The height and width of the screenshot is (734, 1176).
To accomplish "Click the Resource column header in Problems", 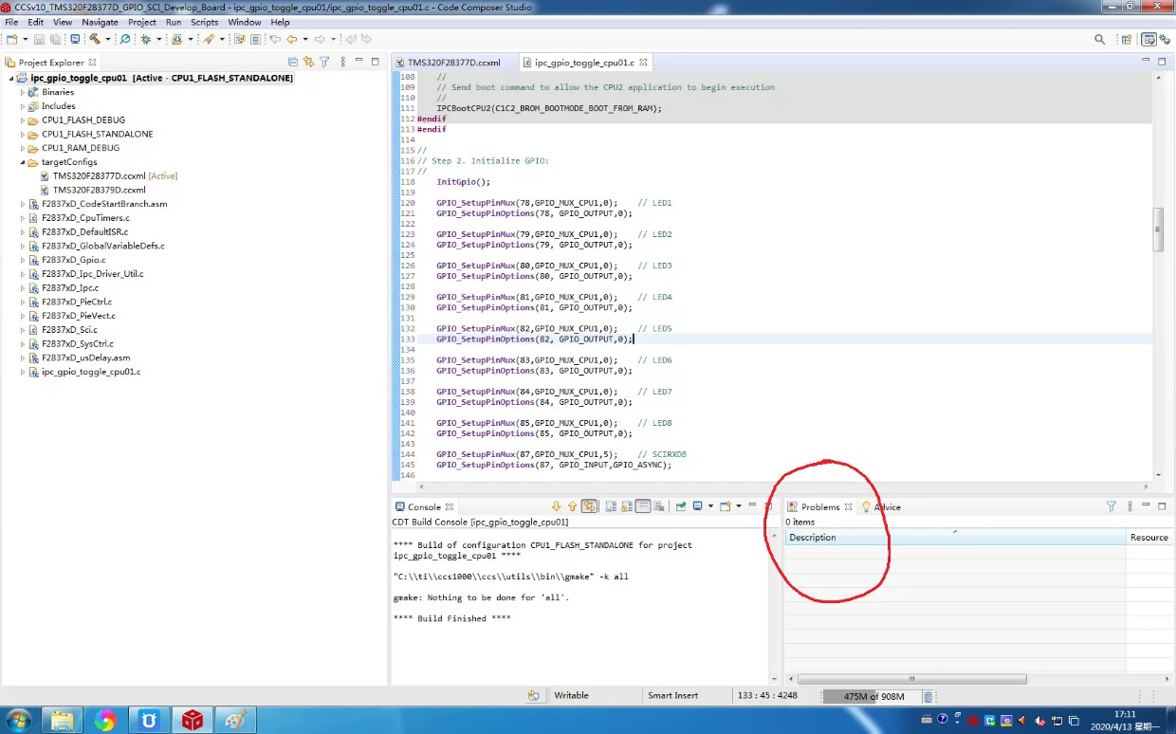I will 1149,537.
